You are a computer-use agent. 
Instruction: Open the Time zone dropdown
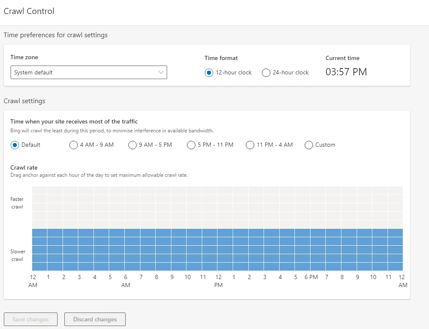pos(88,72)
